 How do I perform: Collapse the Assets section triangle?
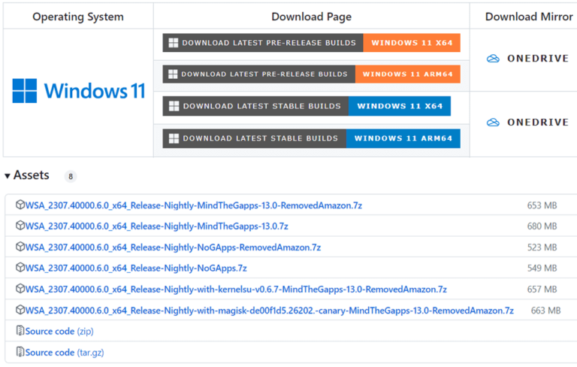pyautogui.click(x=8, y=176)
